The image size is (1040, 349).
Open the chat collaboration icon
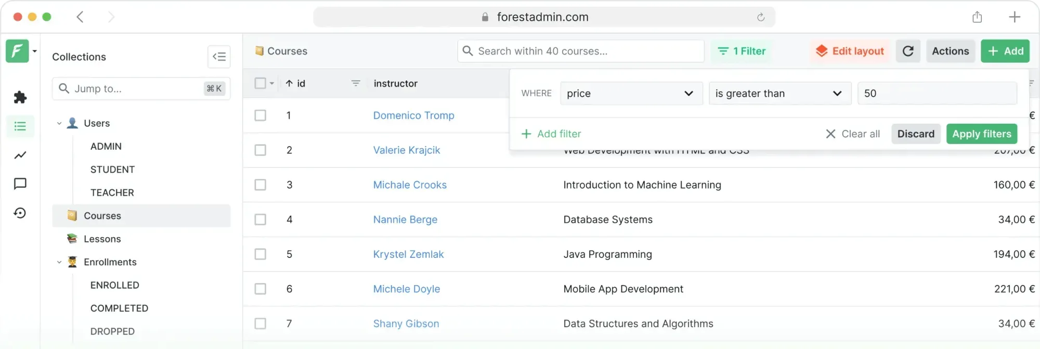coord(20,184)
